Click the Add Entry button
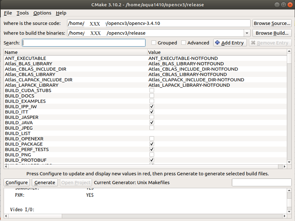 point(230,43)
